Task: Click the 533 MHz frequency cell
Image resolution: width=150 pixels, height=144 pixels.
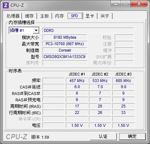Action: (100, 81)
